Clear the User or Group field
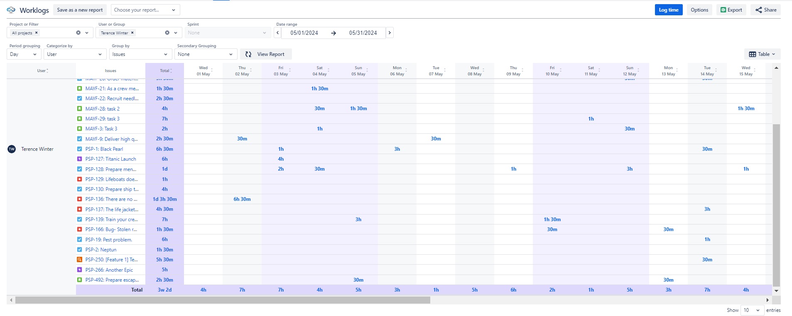The height and width of the screenshot is (316, 792). 167,33
